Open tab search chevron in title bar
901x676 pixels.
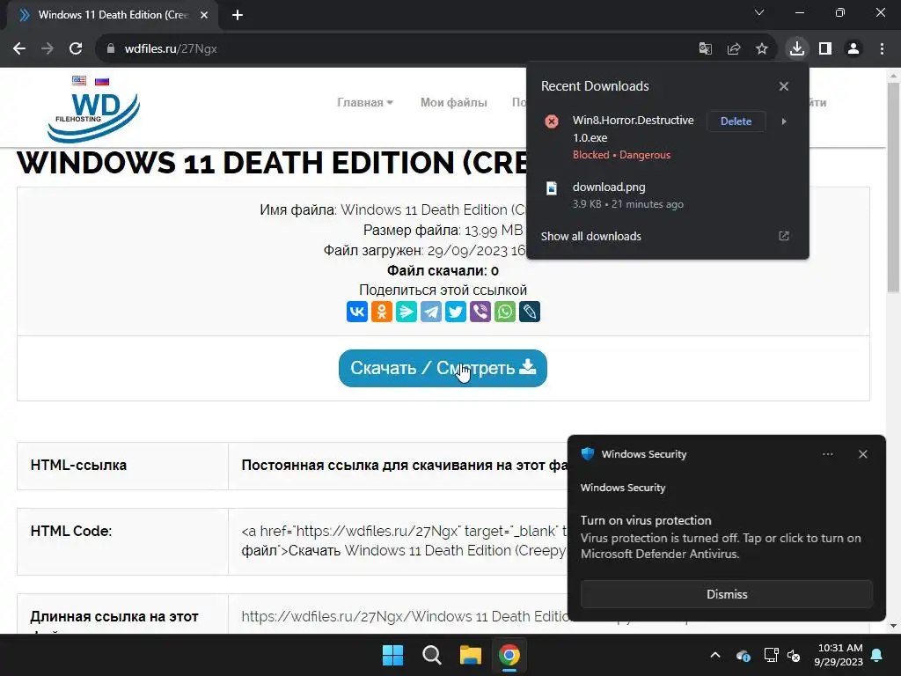(759, 12)
